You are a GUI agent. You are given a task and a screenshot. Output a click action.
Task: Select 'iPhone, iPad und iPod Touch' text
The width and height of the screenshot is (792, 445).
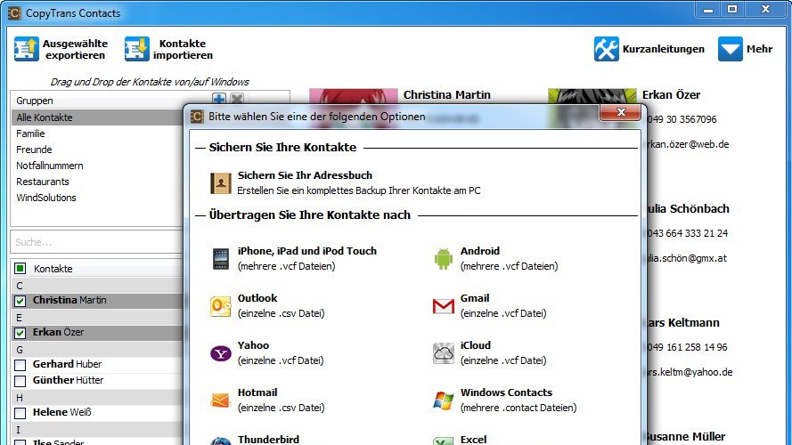[x=307, y=251]
